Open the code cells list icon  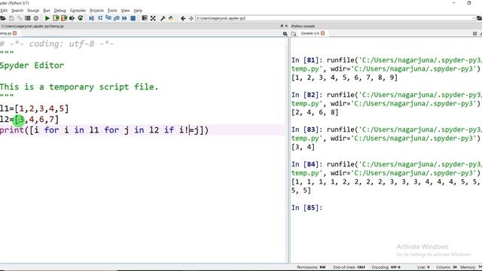point(28,18)
